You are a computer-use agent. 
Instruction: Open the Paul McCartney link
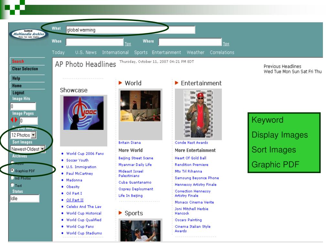80,173
